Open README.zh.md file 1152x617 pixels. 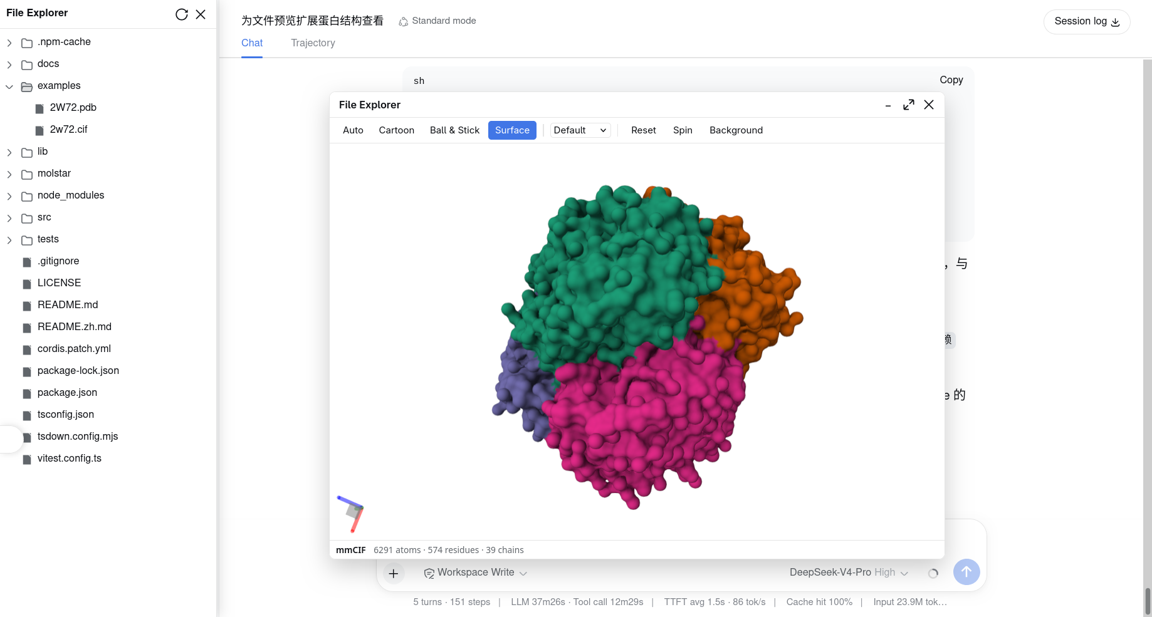click(x=75, y=327)
